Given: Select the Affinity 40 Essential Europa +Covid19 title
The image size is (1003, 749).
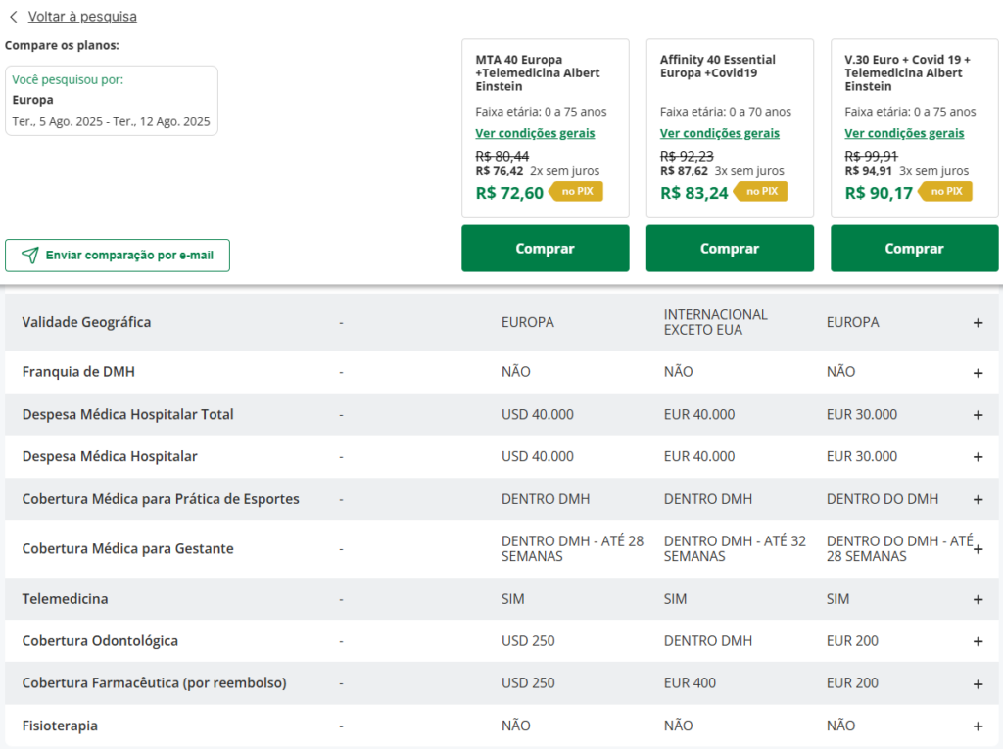Looking at the screenshot, I should [718, 66].
